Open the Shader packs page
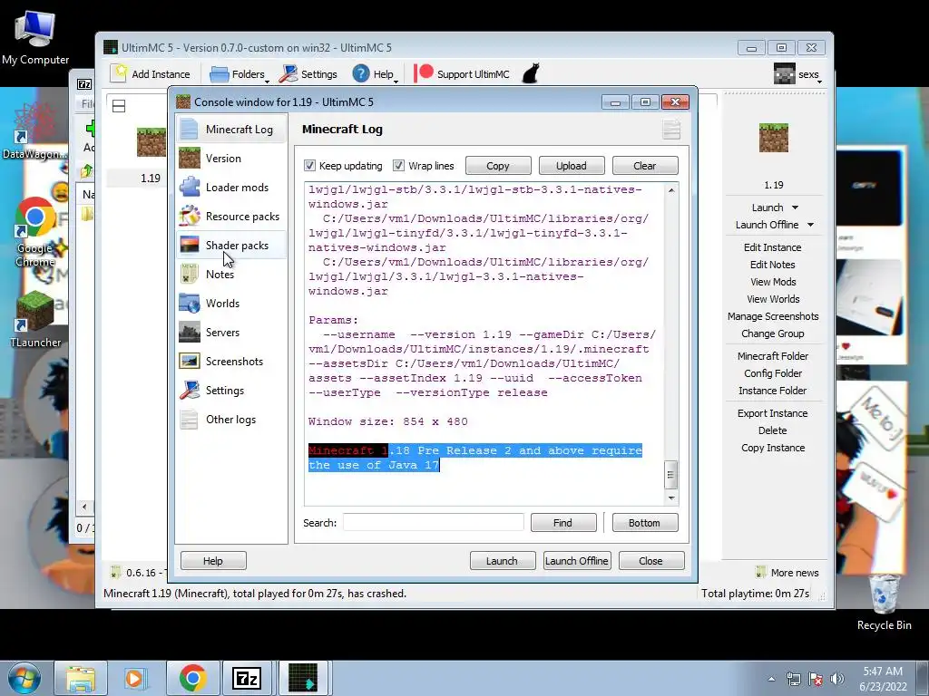Image resolution: width=929 pixels, height=696 pixels. 231,245
